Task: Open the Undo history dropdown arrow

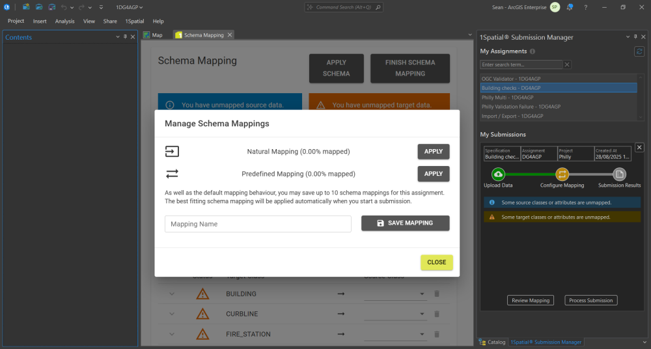Action: (72, 7)
